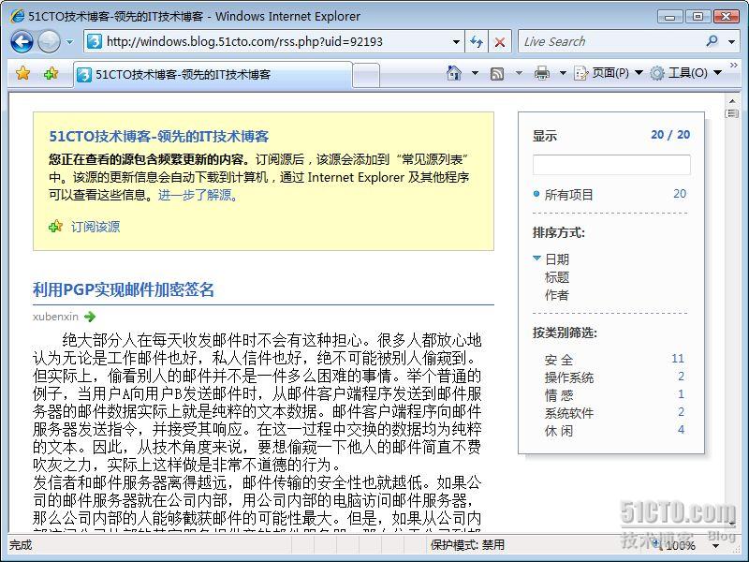Screen dimensions: 749x562
Task: Filter by category 休 闲
Action: (x=558, y=431)
